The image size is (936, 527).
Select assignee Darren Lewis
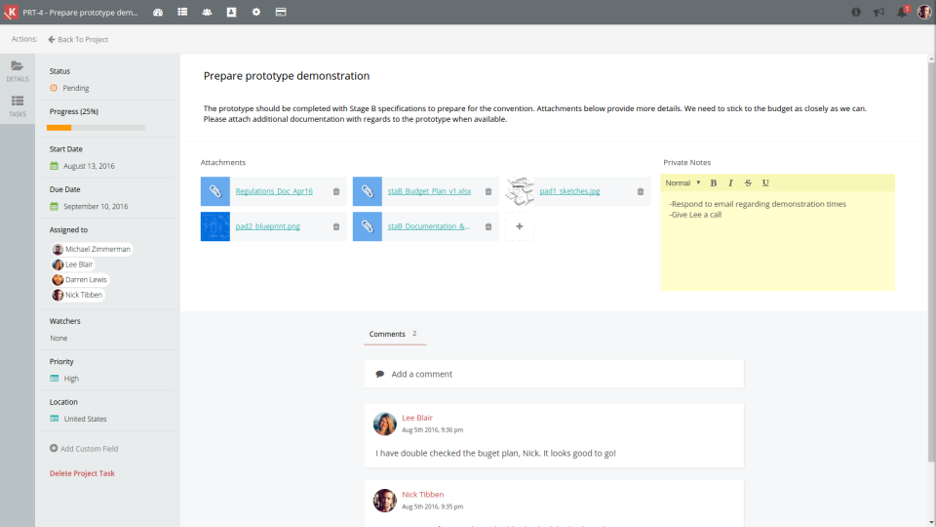click(x=80, y=280)
